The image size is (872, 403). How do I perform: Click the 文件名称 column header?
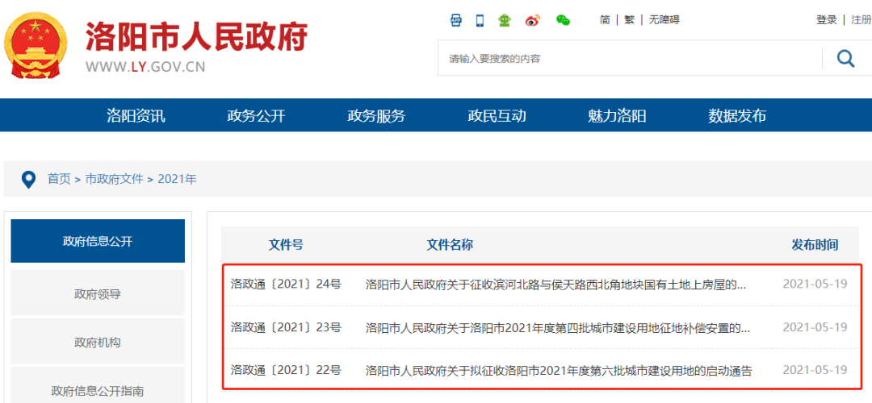click(450, 245)
